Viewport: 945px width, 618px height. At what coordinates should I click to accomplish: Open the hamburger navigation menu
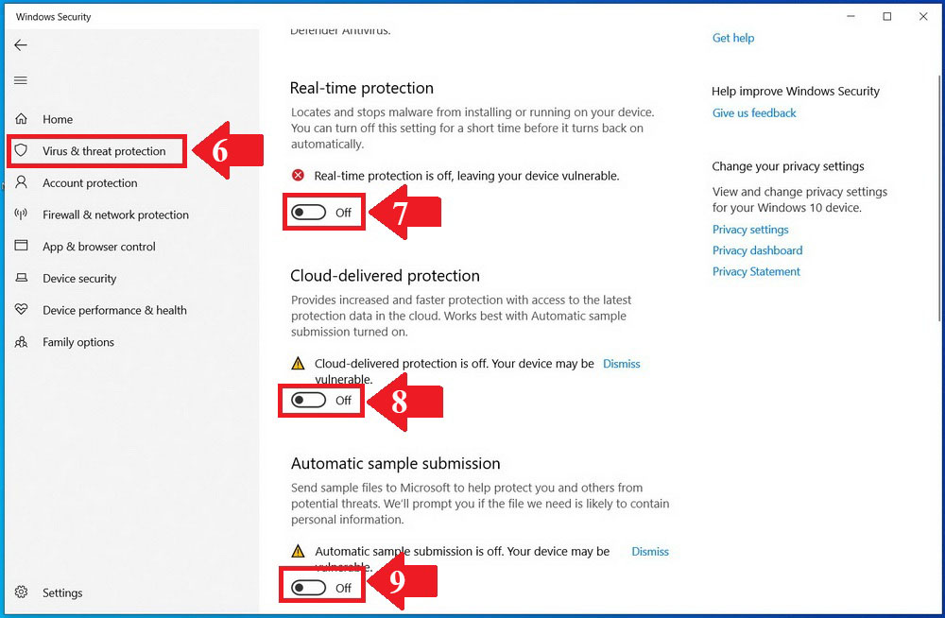(x=21, y=80)
